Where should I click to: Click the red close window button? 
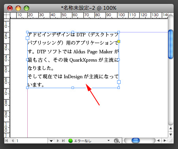coord(10,8)
